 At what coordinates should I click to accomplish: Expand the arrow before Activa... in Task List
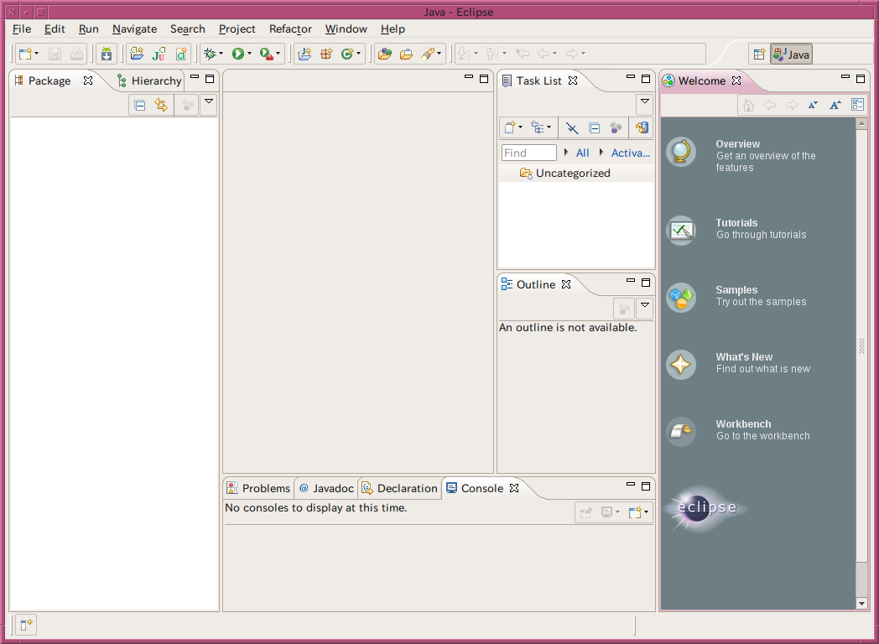(x=601, y=153)
